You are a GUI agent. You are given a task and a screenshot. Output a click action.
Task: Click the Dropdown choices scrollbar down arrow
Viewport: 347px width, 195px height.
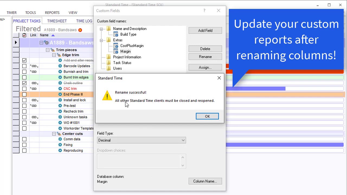(x=183, y=165)
